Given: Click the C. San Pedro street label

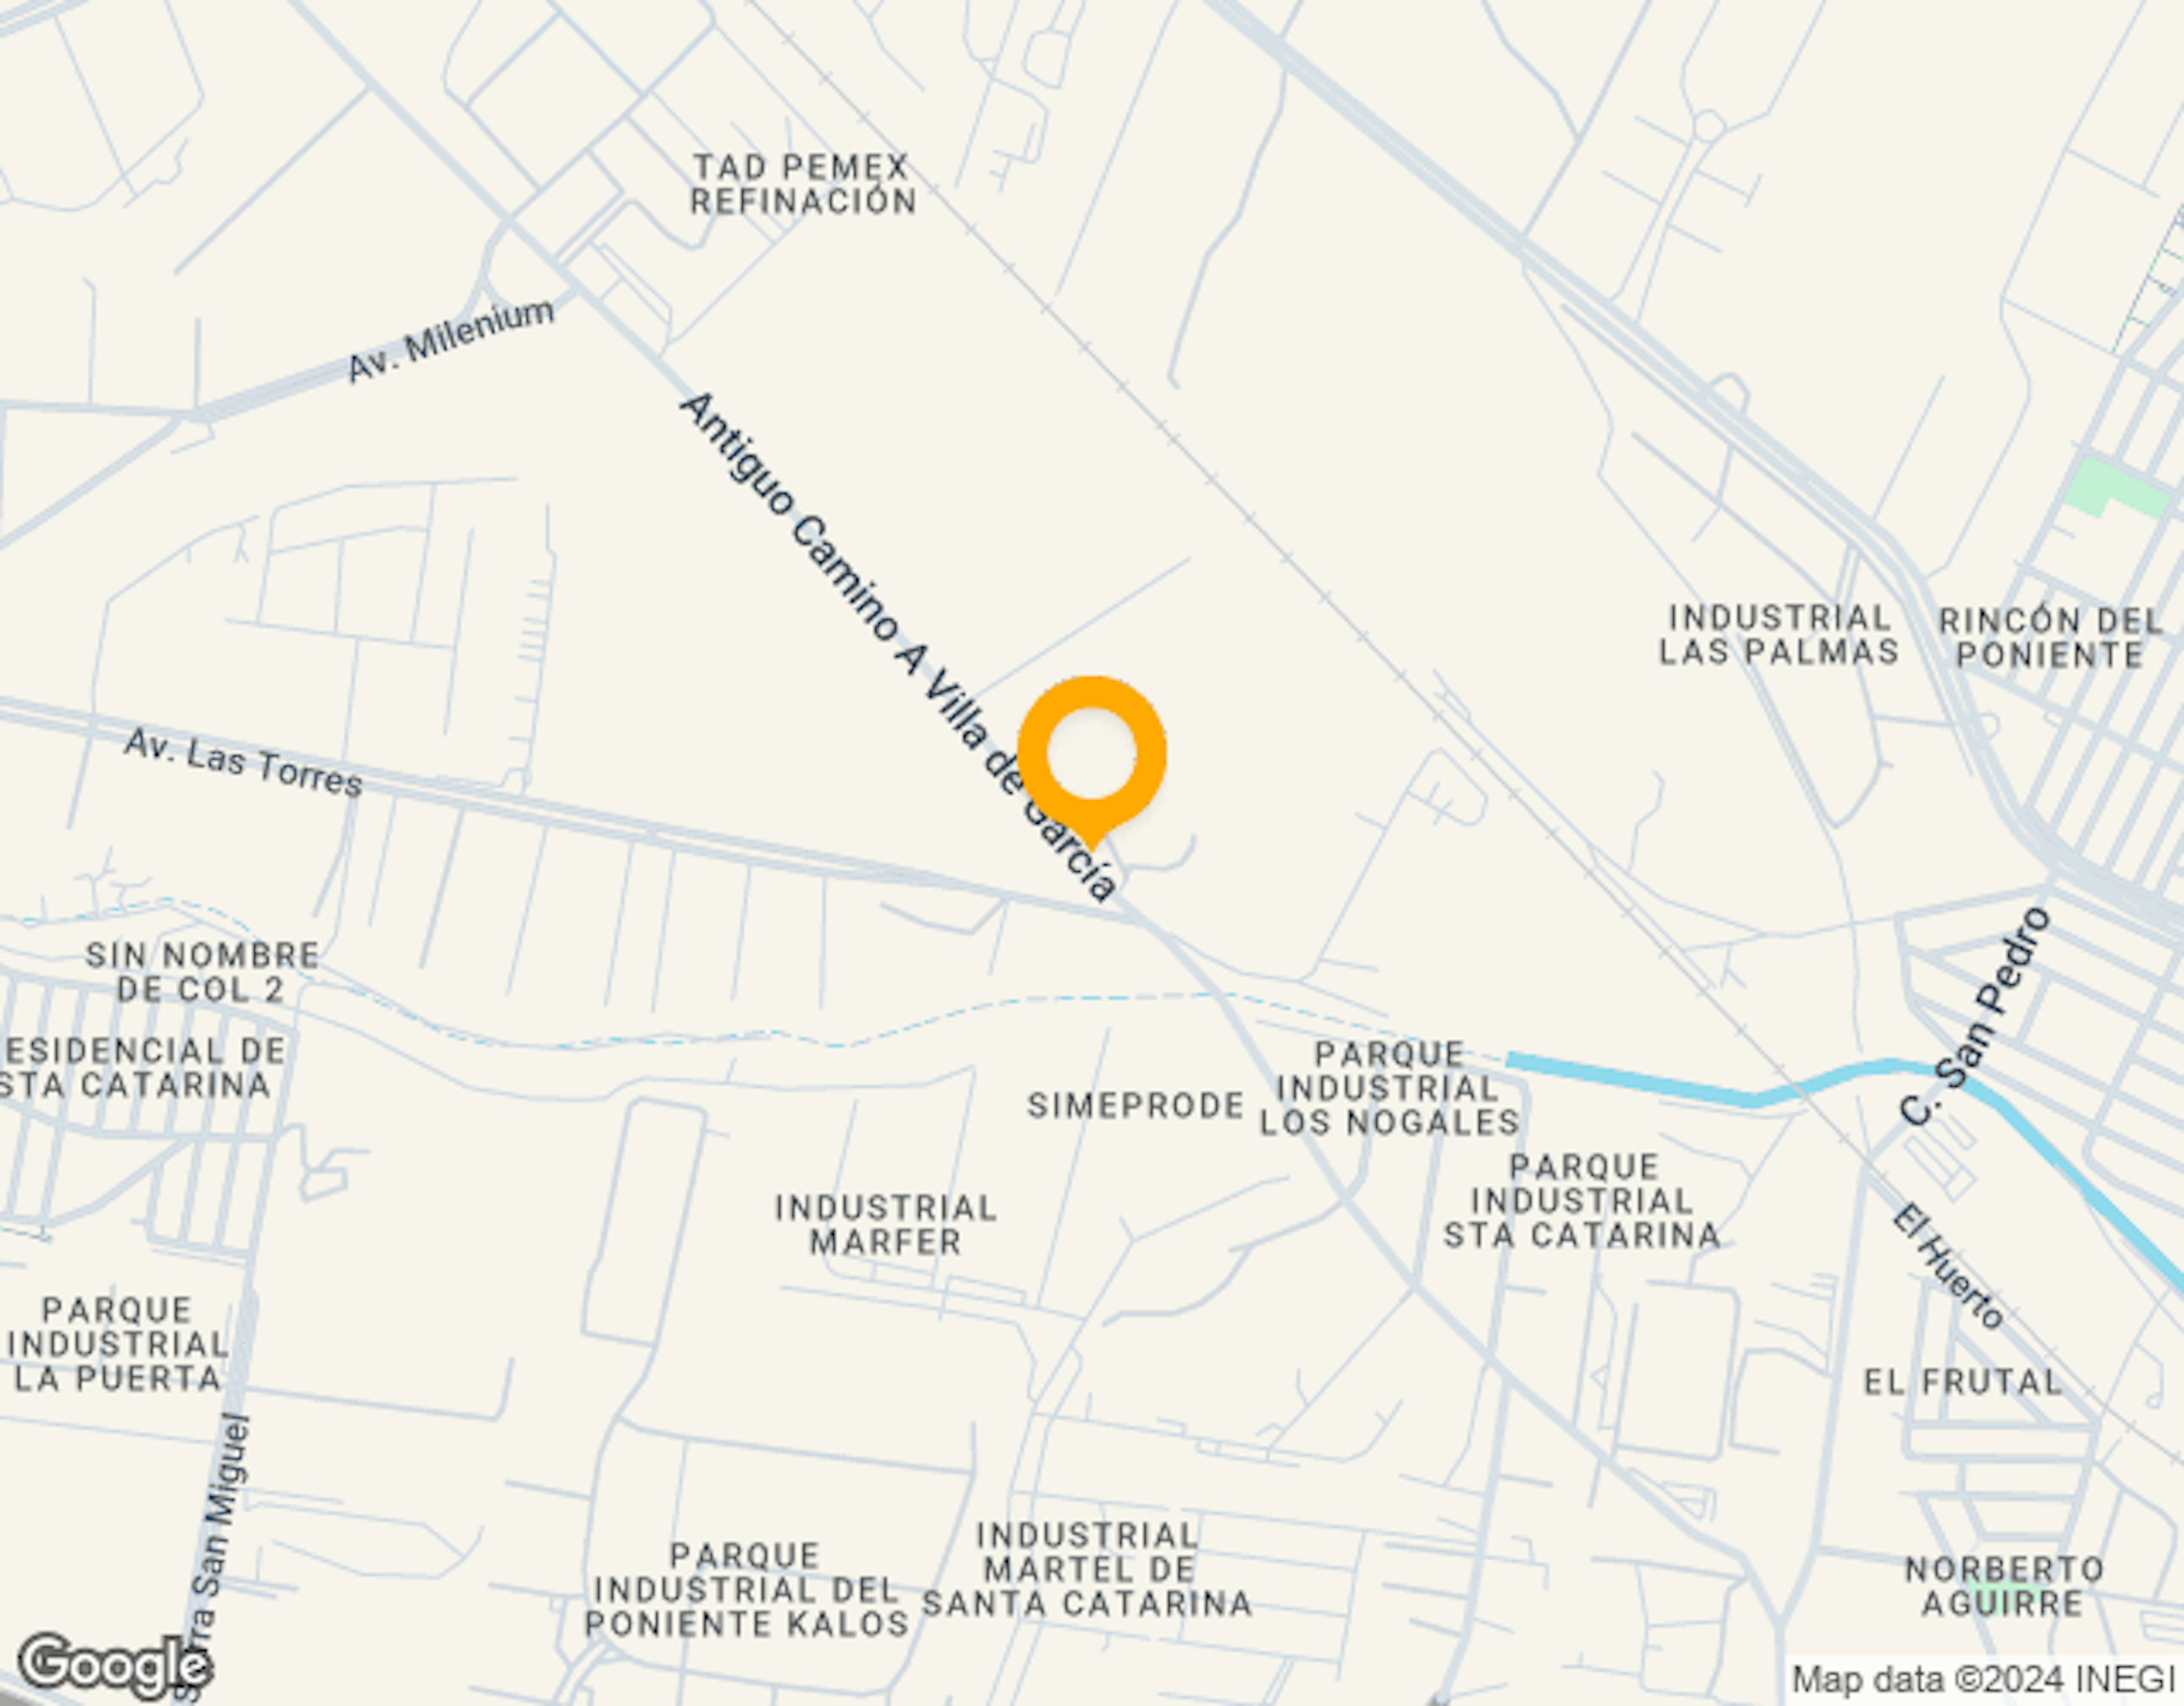Looking at the screenshot, I should (x=1975, y=1017).
